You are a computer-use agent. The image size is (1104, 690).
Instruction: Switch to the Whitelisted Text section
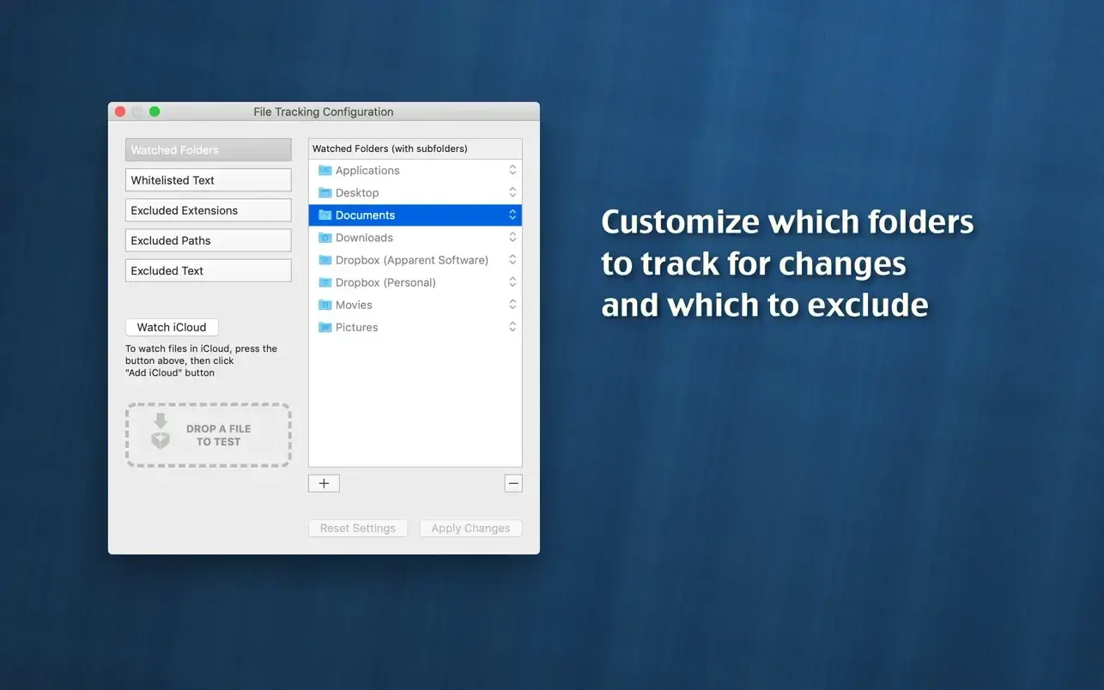pyautogui.click(x=209, y=180)
